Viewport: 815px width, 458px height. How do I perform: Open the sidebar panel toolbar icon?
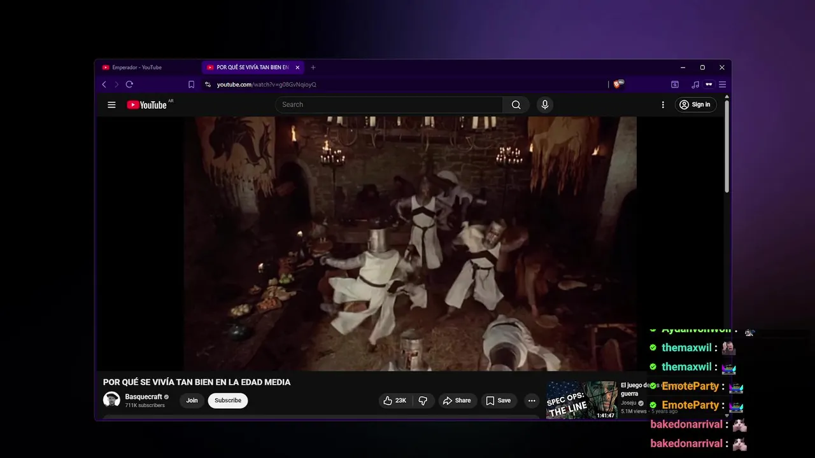675,85
